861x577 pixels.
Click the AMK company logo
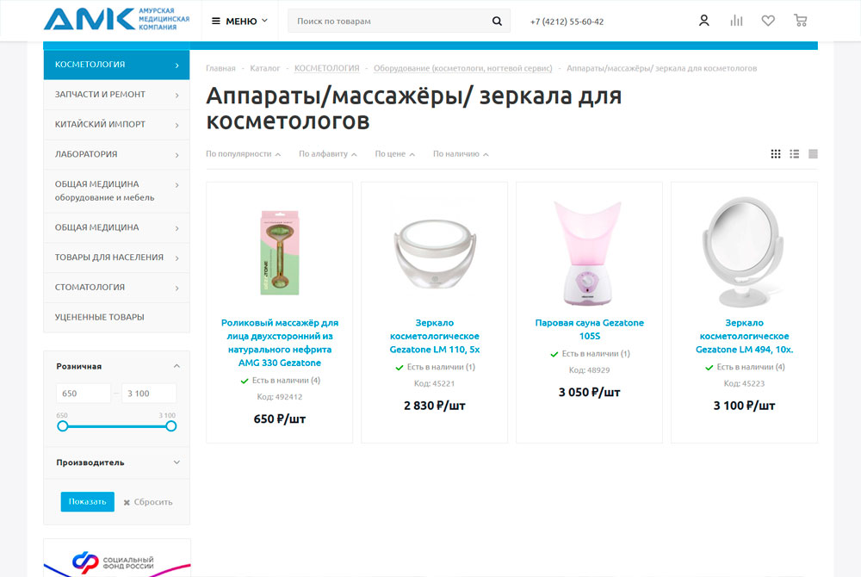[x=117, y=19]
